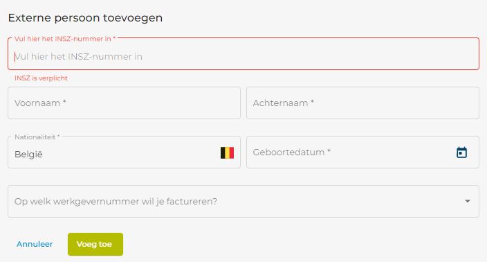This screenshot has width=487, height=262.
Task: Submit with the Voeg toe button
Action: pos(95,244)
